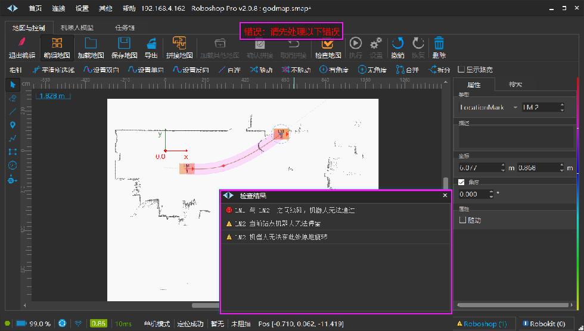Click the 设置单向 (set one-way) button
The width and height of the screenshot is (584, 331).
click(146, 70)
